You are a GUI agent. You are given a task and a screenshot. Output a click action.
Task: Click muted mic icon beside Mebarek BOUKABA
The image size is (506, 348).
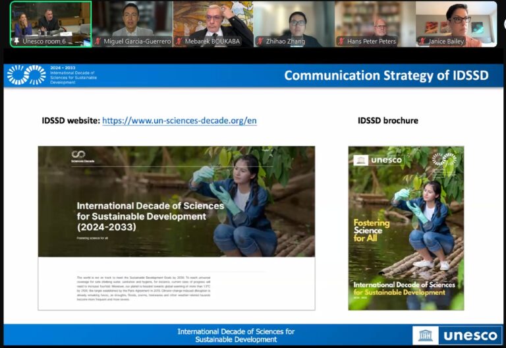(x=179, y=41)
